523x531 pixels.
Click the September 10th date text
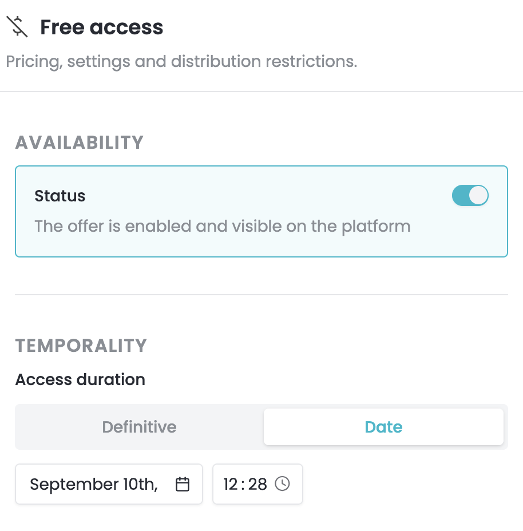click(x=94, y=484)
